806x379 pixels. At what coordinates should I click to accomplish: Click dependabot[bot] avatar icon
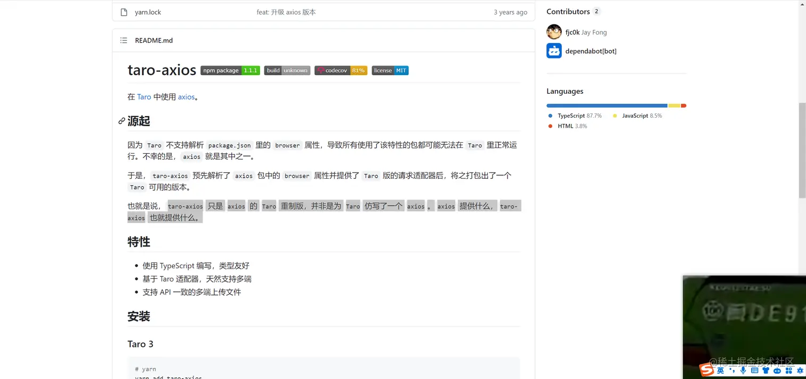pos(554,51)
